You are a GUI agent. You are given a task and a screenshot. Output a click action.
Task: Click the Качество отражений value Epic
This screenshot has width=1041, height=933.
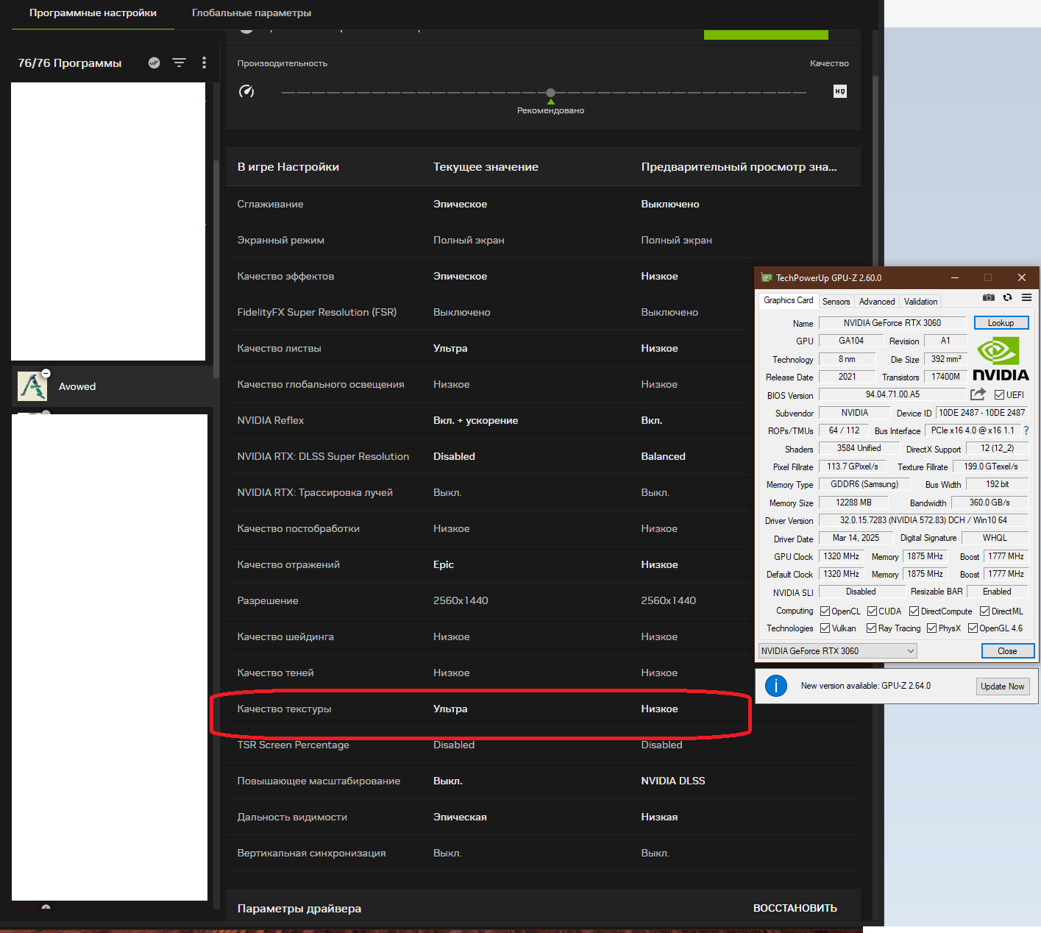[x=444, y=564]
